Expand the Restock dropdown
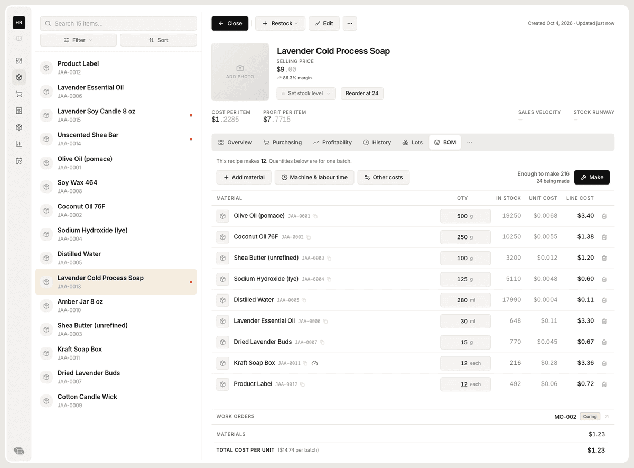The width and height of the screenshot is (634, 468). (281, 23)
